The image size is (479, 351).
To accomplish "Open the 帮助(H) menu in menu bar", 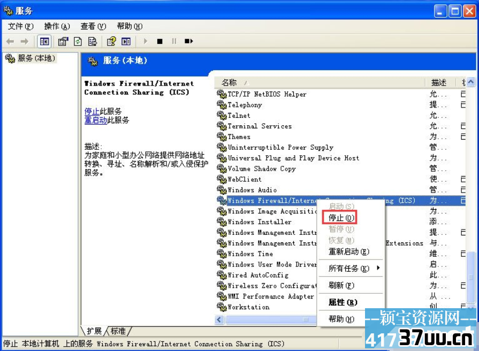I will point(130,27).
